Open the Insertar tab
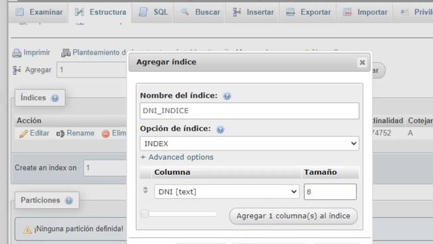433x244 pixels. [x=252, y=12]
